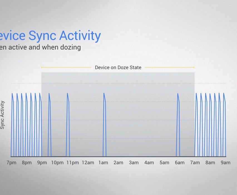Click the 'Sync Activity' vertical axis label

pos(3,115)
